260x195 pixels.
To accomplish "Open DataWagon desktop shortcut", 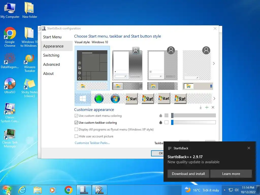I will point(10,61).
